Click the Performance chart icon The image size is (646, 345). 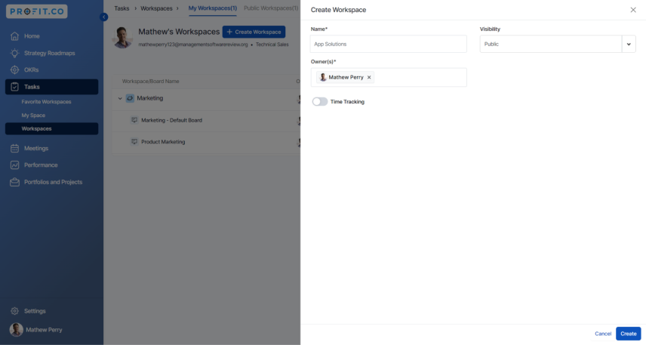pyautogui.click(x=14, y=165)
